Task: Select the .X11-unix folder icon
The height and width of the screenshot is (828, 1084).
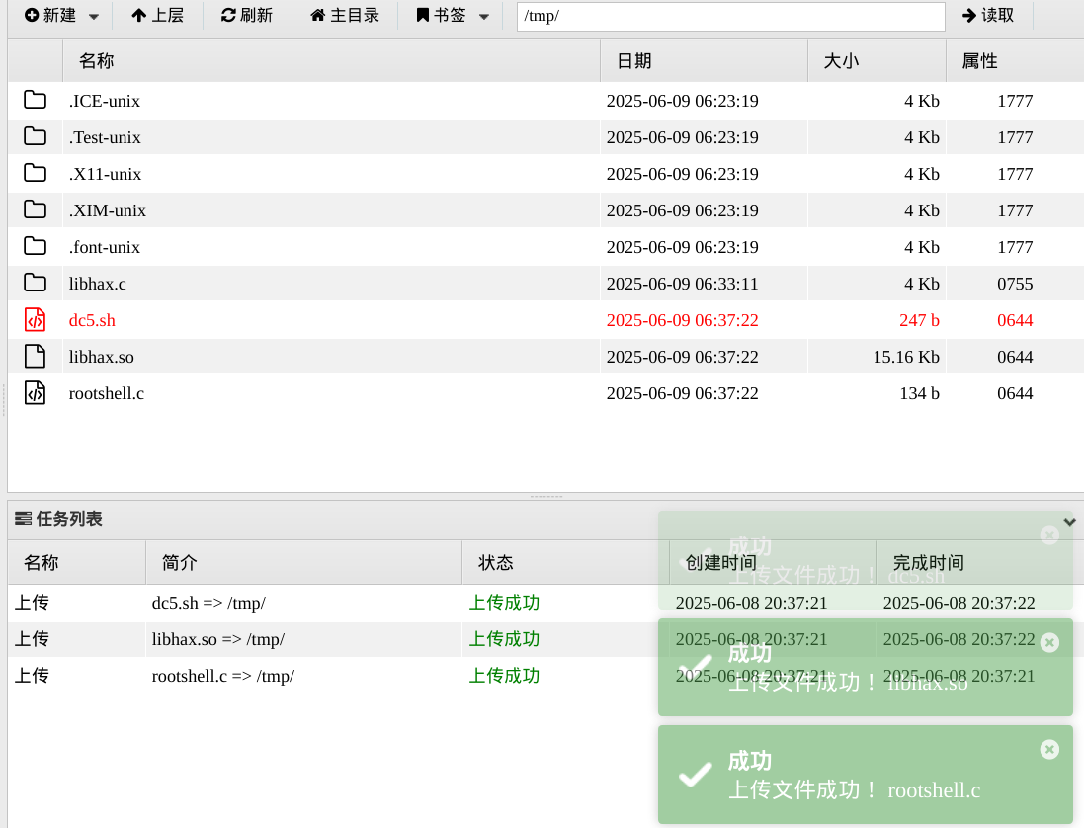Action: [x=36, y=174]
